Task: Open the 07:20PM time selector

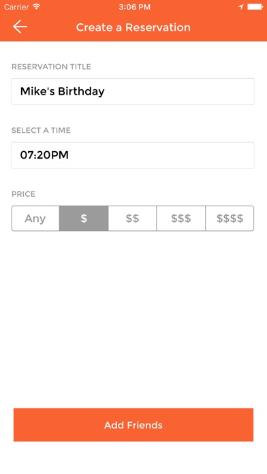Action: (x=133, y=155)
